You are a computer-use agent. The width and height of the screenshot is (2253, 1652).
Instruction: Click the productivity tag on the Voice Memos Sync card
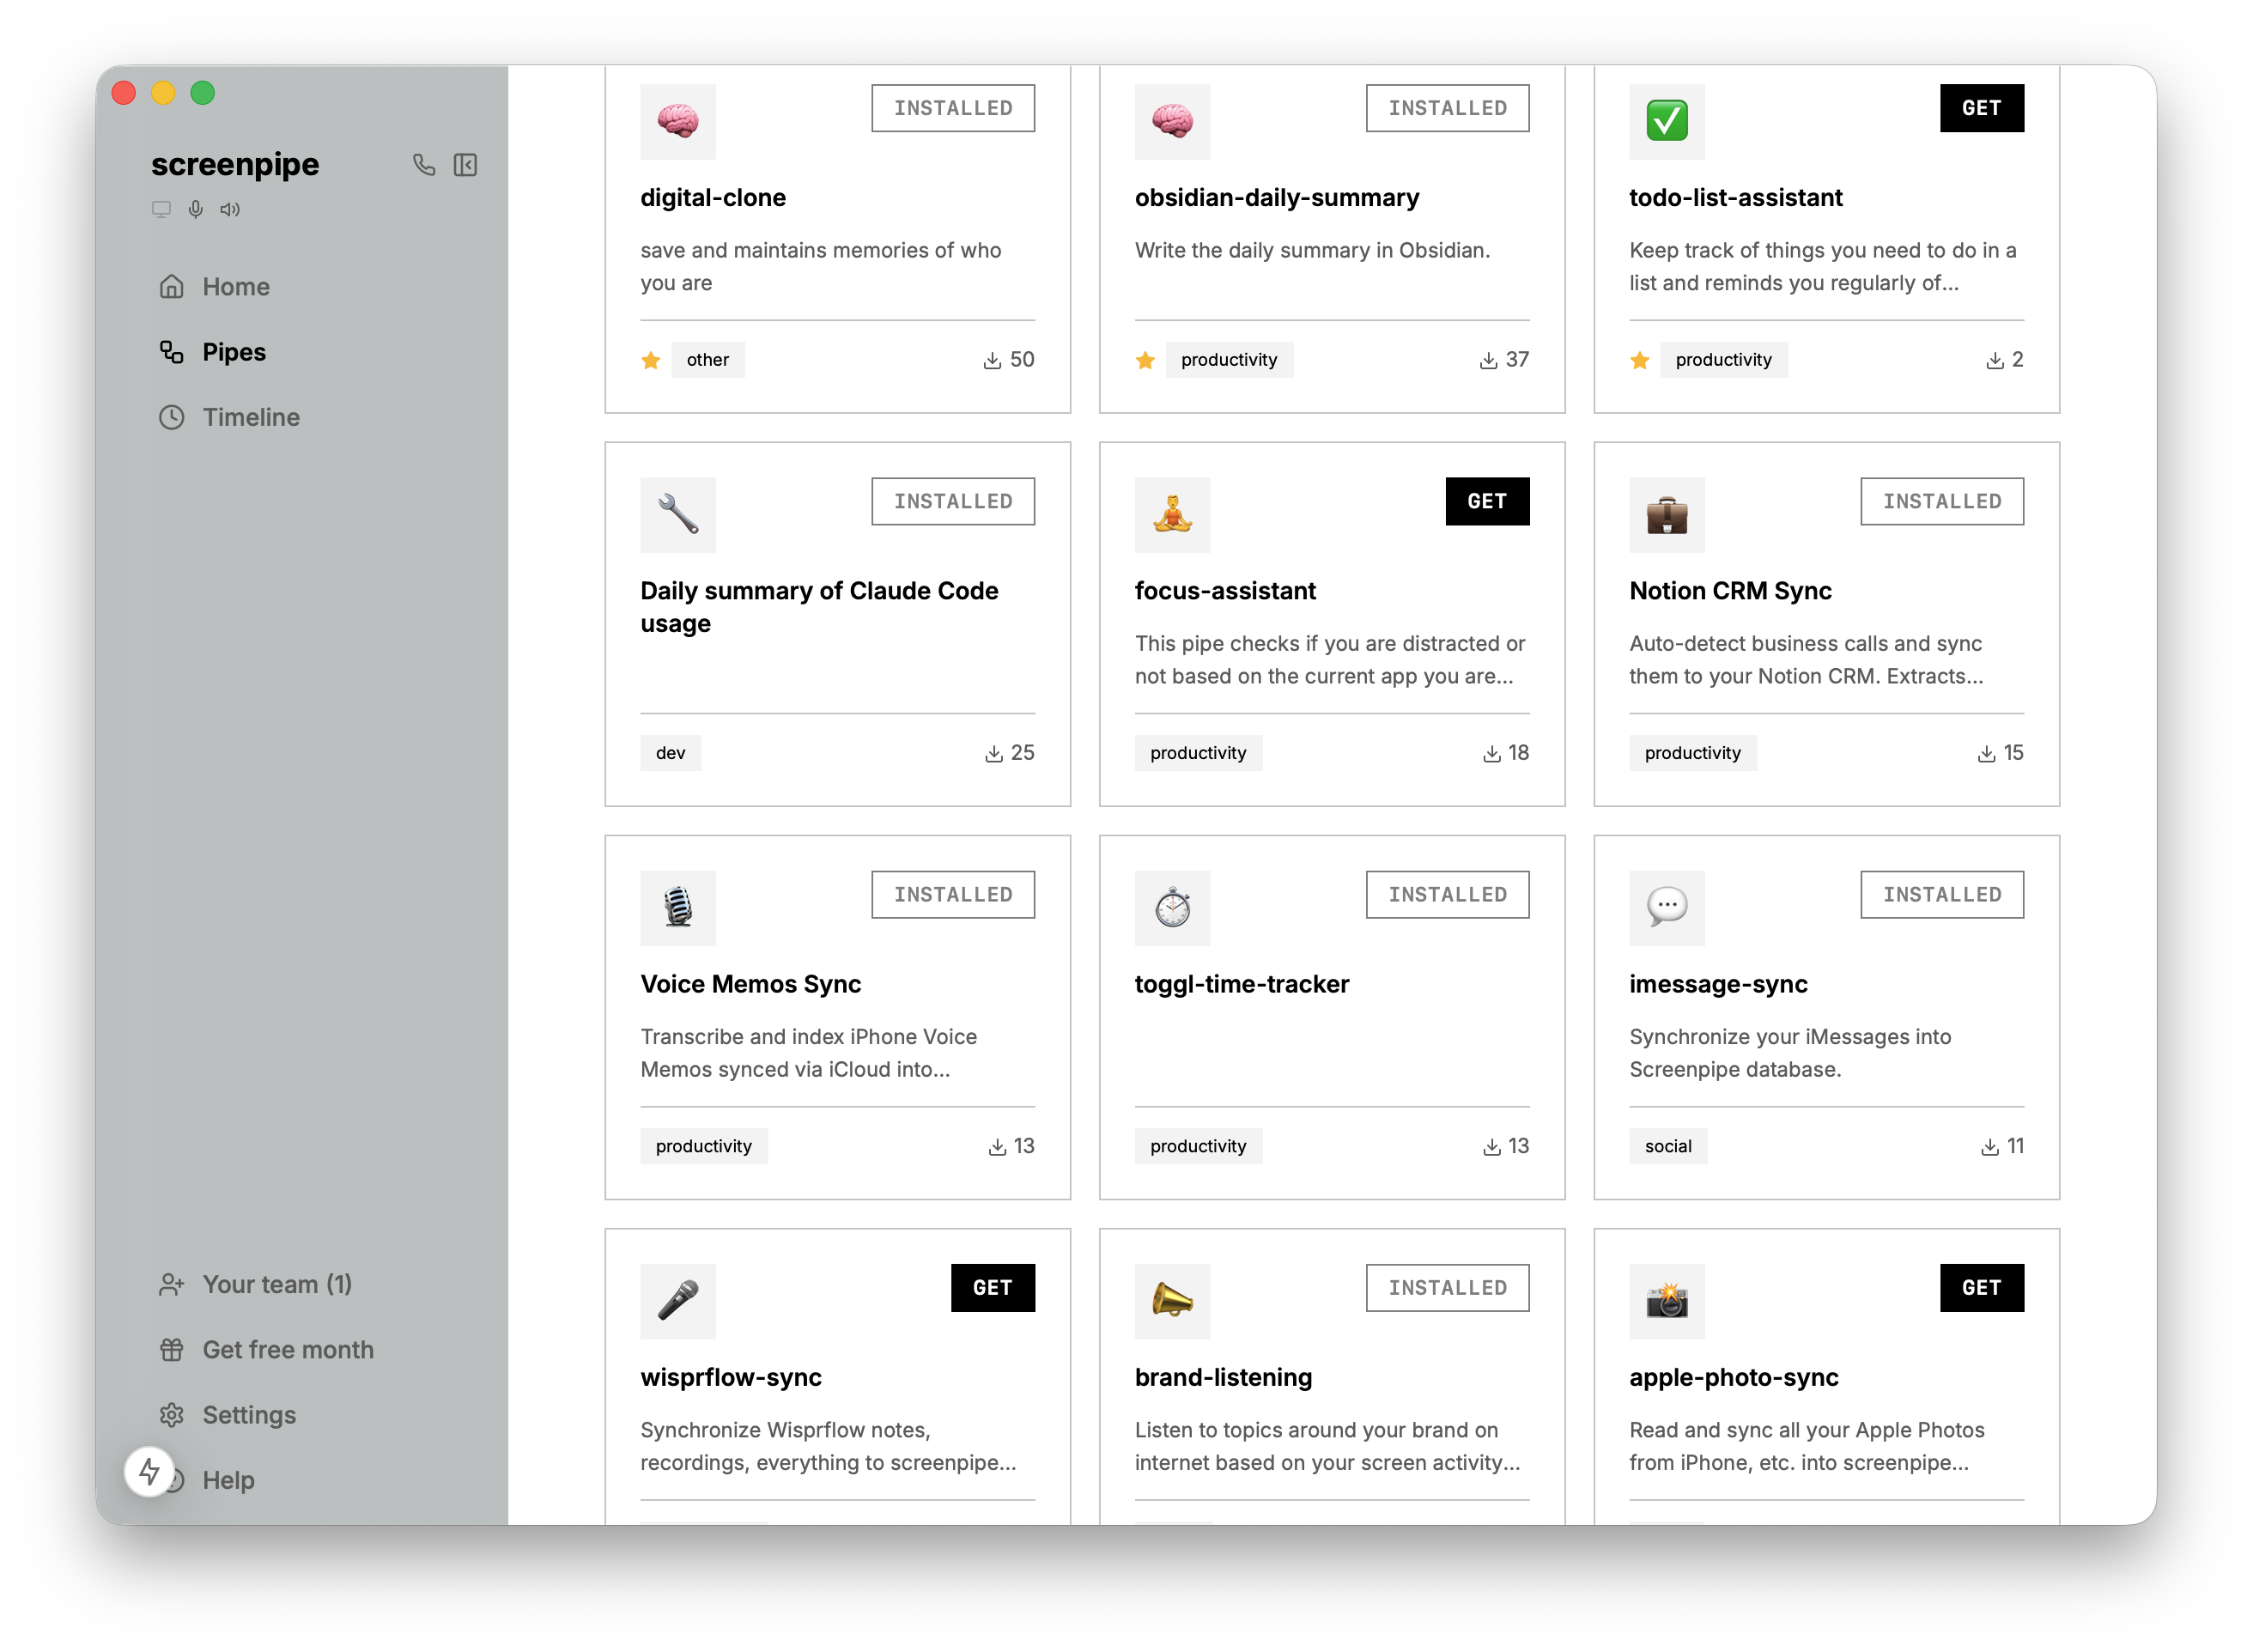click(703, 1146)
